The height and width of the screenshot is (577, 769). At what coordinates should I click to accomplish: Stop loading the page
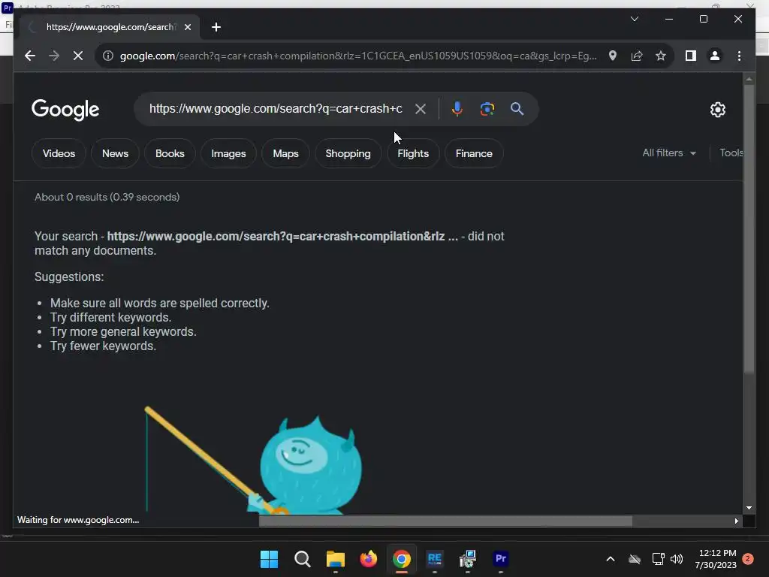pyautogui.click(x=78, y=56)
